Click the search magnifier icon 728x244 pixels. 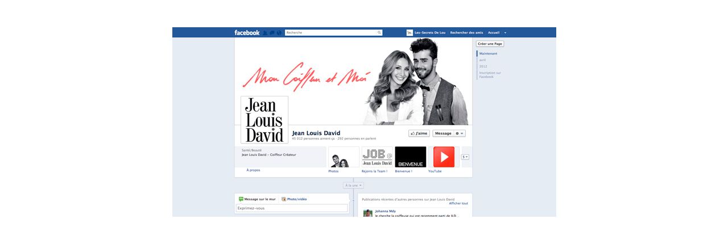[380, 33]
